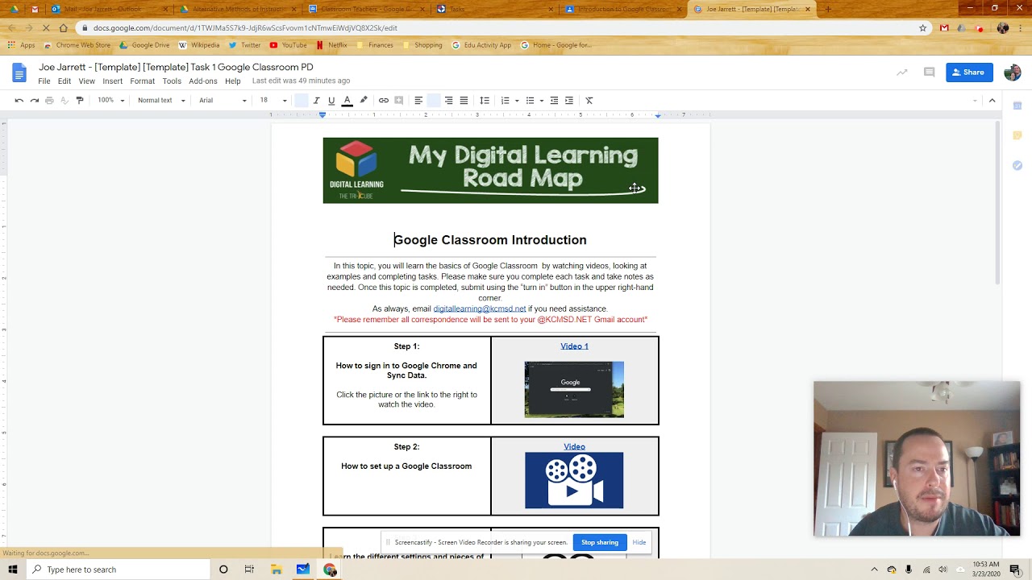
Task: Bookmark this page with the star icon
Action: click(923, 27)
